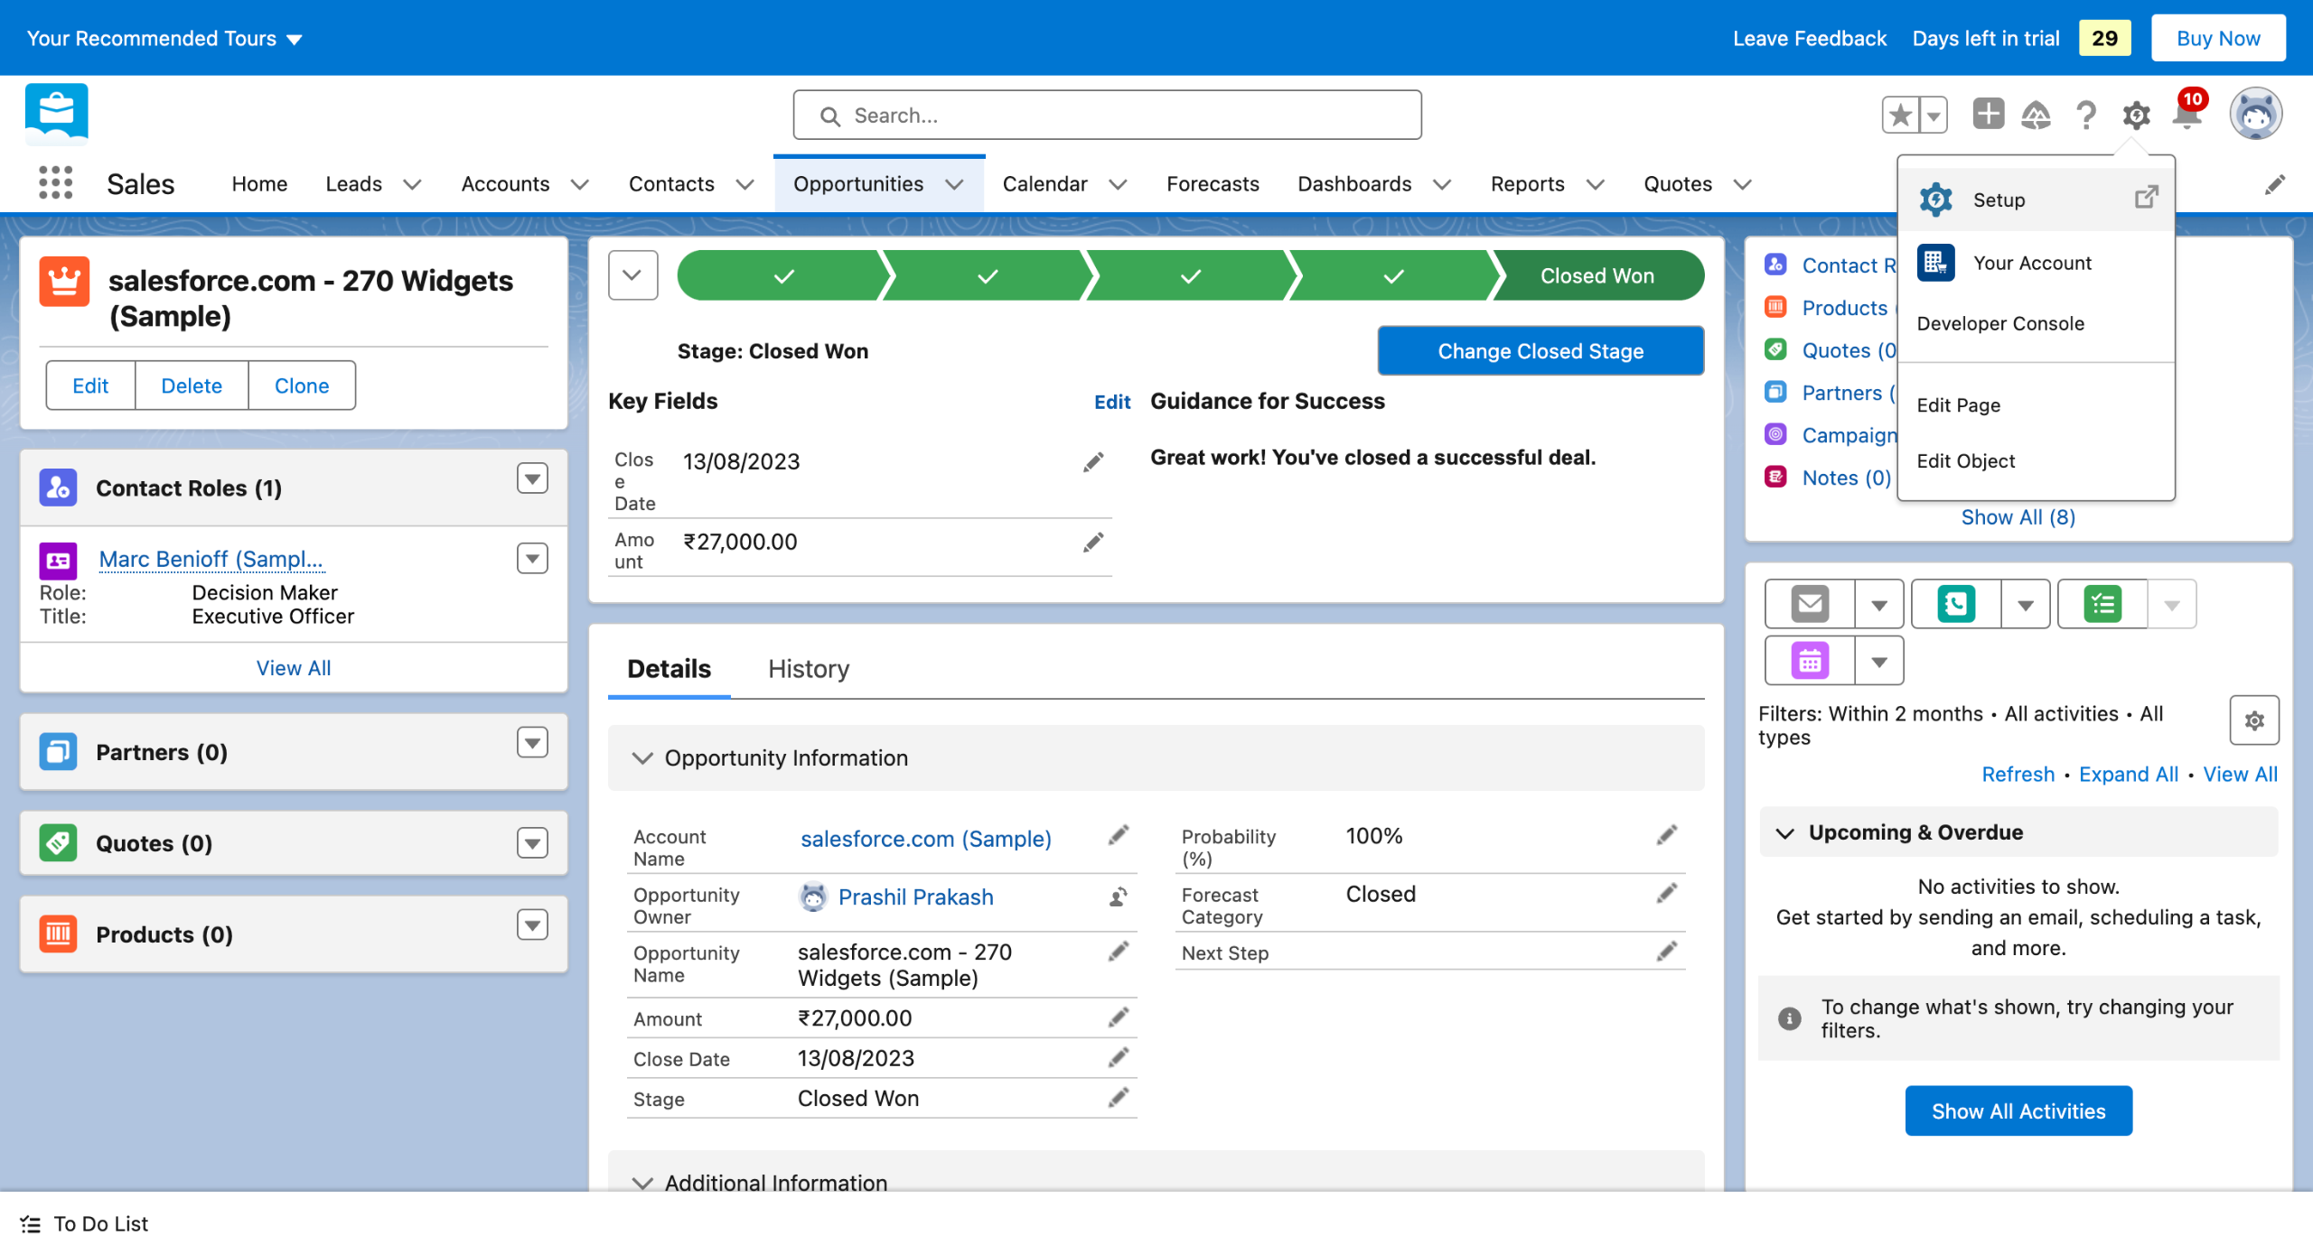
Task: Click Show All Activities button
Action: [2018, 1111]
